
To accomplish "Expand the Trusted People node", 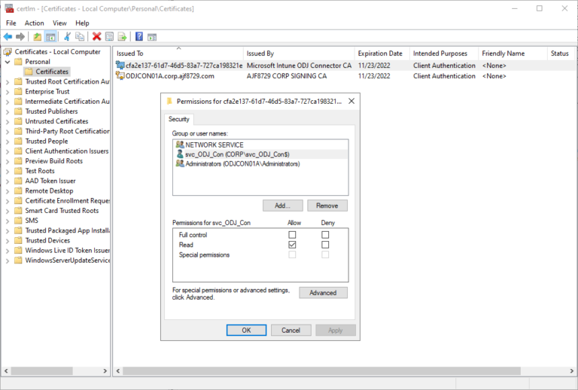I will tap(8, 142).
